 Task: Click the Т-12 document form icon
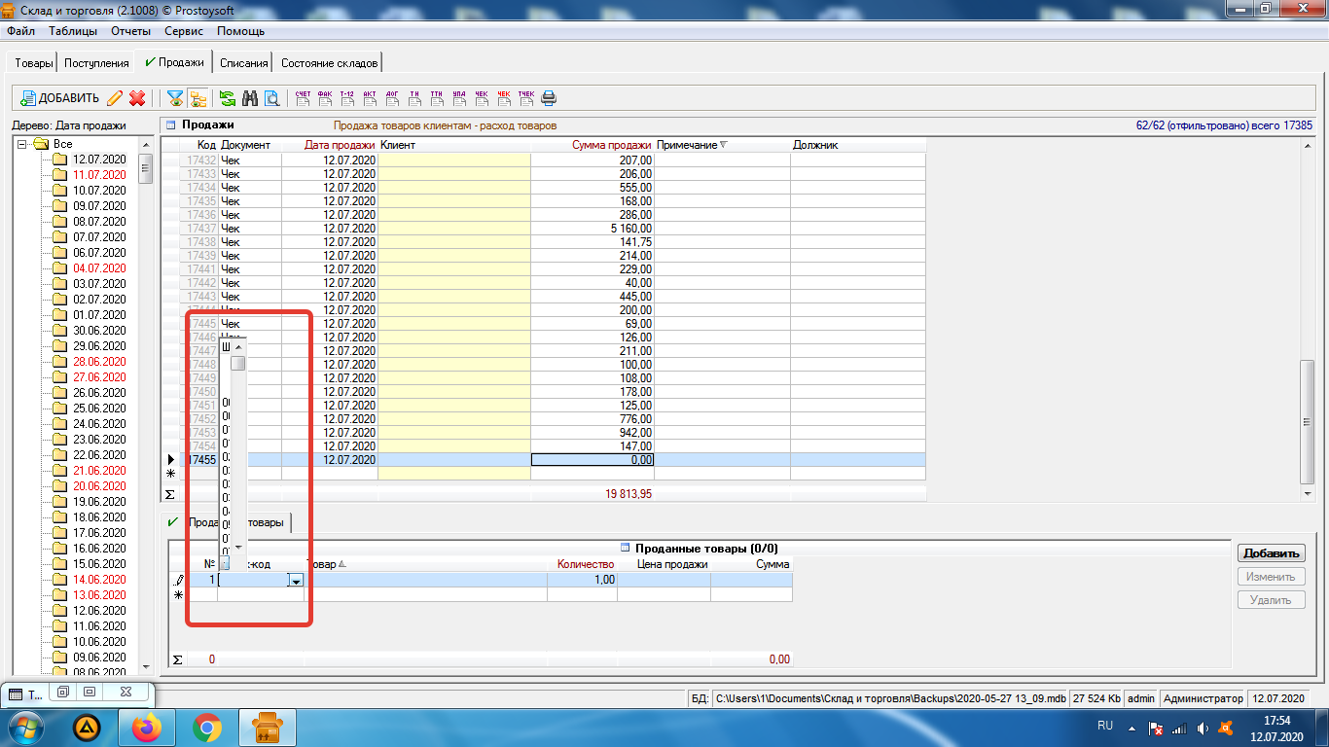(x=347, y=97)
